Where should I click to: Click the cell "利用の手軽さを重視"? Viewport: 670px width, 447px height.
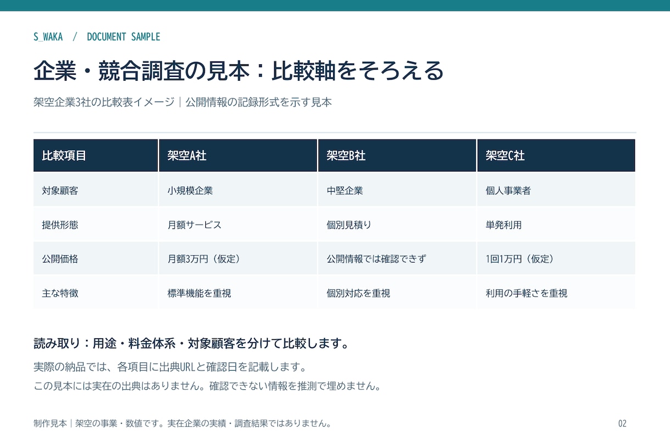point(556,293)
